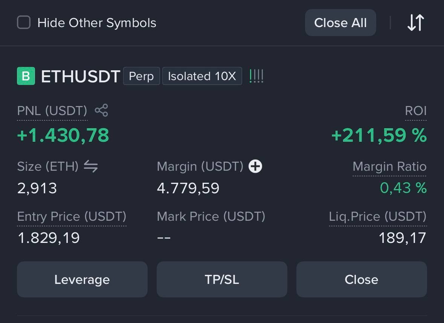Screen dimensions: 444x323
Task: Set take profit via TP/SL button
Action: click(x=222, y=279)
